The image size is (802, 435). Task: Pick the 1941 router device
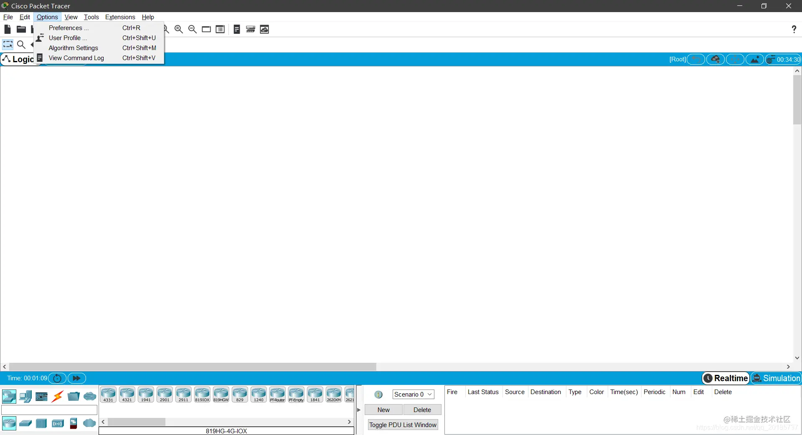click(x=146, y=395)
